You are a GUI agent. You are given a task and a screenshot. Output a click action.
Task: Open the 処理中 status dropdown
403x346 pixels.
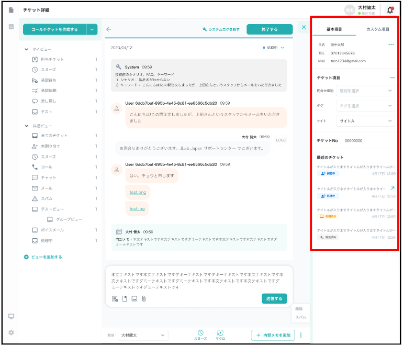(274, 48)
